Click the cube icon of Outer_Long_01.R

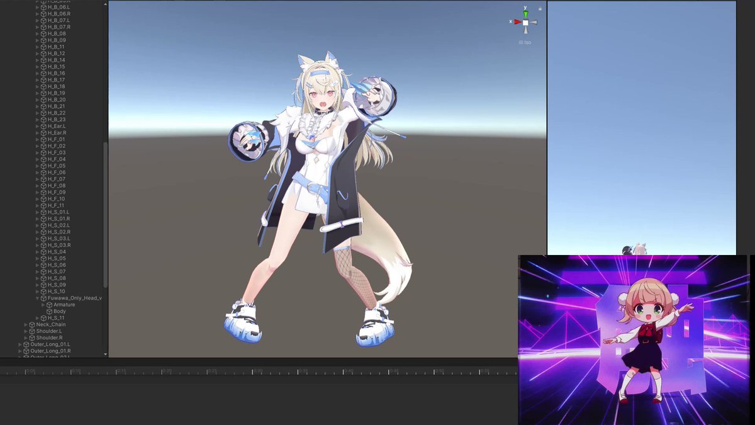(x=26, y=351)
